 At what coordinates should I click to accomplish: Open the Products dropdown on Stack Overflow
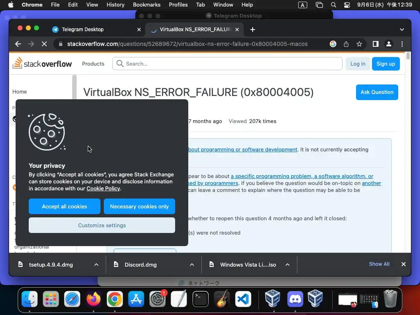[x=93, y=64]
